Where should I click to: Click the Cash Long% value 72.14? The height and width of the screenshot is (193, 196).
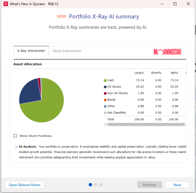point(140,80)
